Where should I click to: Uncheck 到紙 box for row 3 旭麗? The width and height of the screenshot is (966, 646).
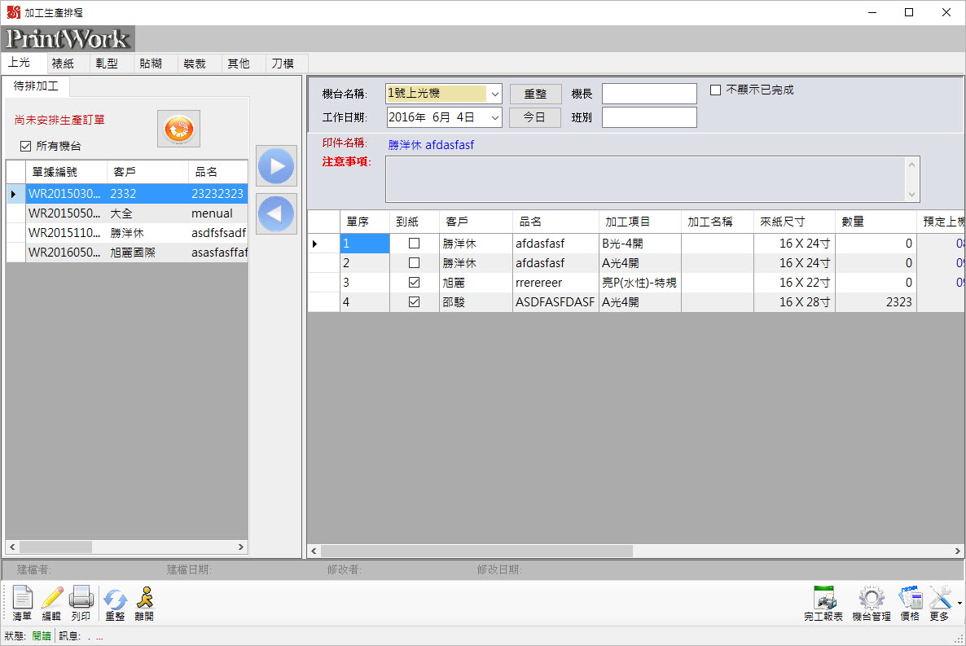[x=414, y=283]
